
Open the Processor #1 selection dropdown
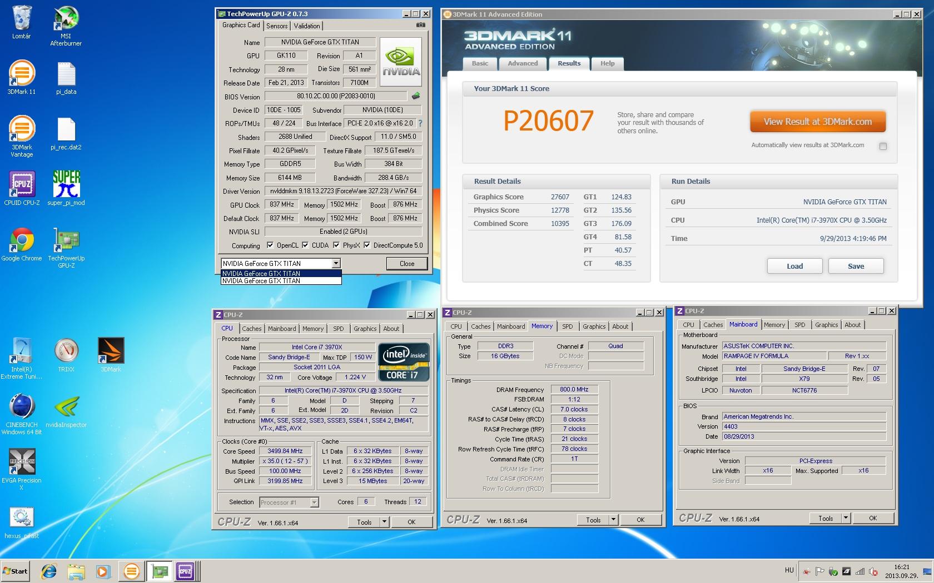click(289, 502)
